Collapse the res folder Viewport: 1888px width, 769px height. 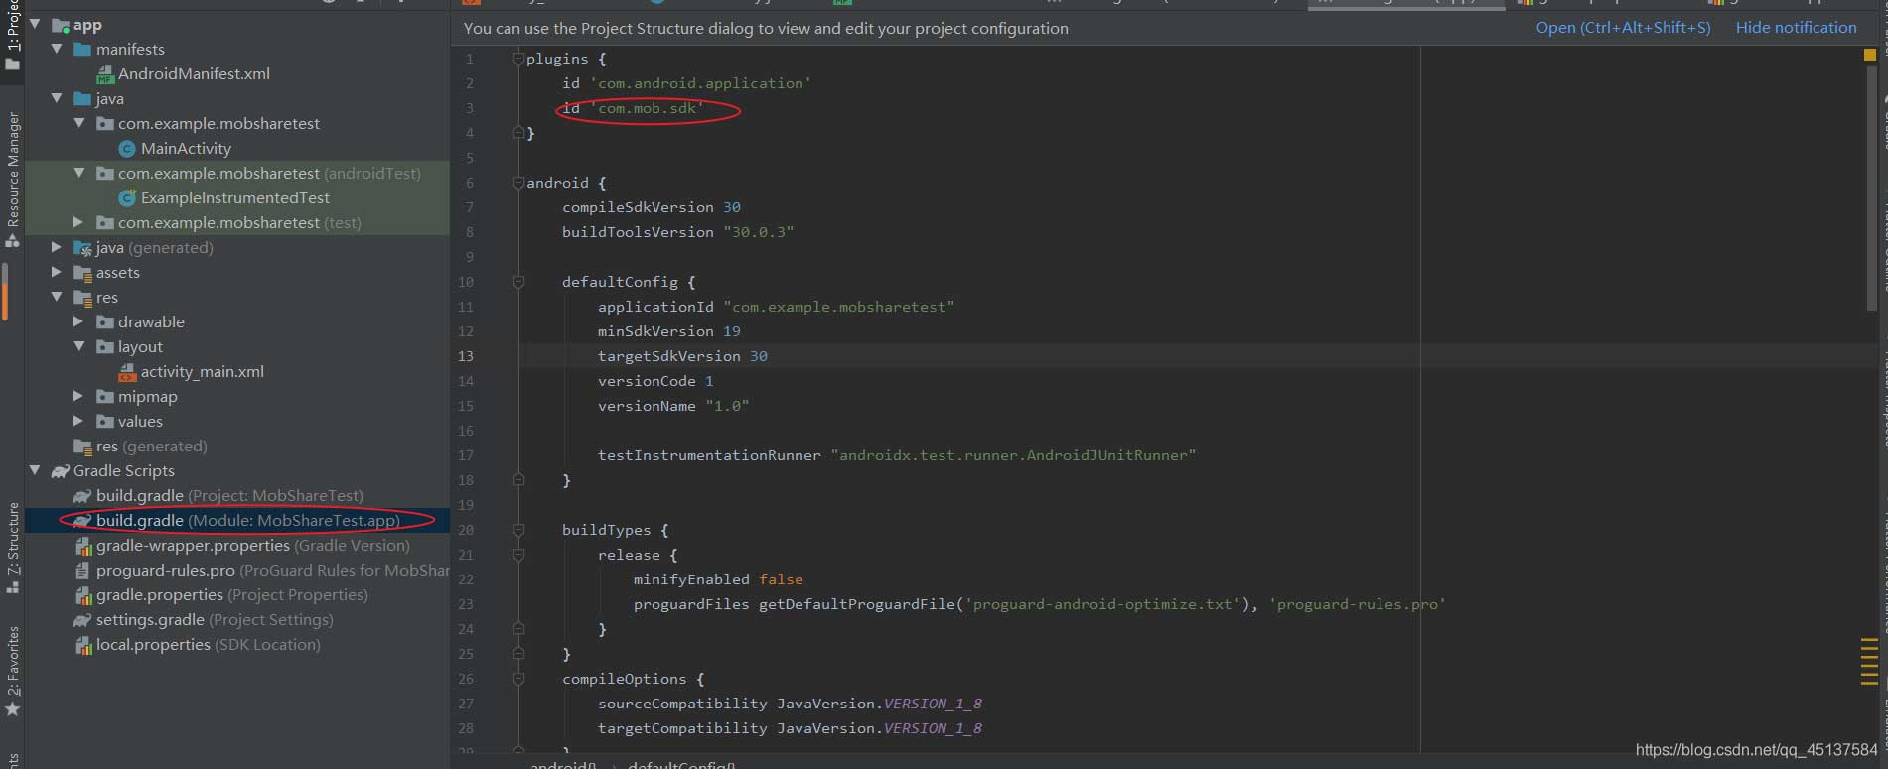pyautogui.click(x=57, y=297)
